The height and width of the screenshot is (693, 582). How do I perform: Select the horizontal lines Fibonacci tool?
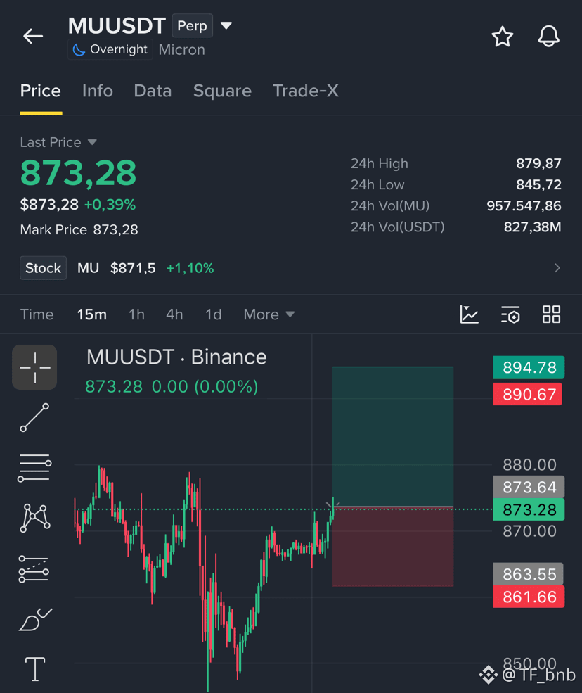point(34,468)
